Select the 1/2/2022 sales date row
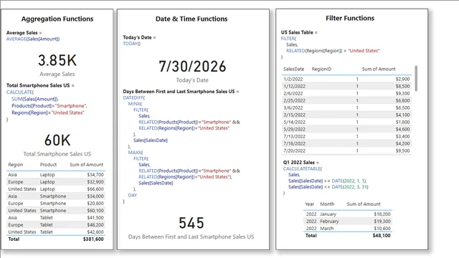 pyautogui.click(x=346, y=79)
